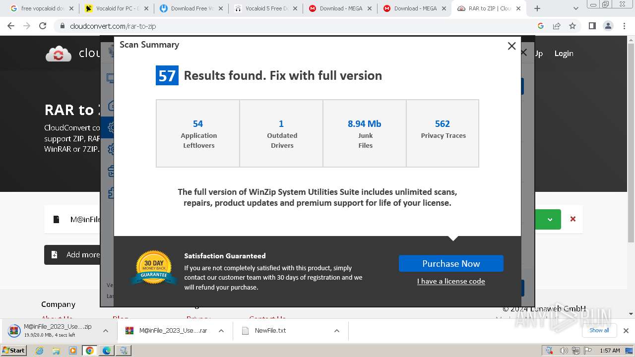The width and height of the screenshot is (635, 357).
Task: Bookmark this page with the star icon
Action: (572, 26)
